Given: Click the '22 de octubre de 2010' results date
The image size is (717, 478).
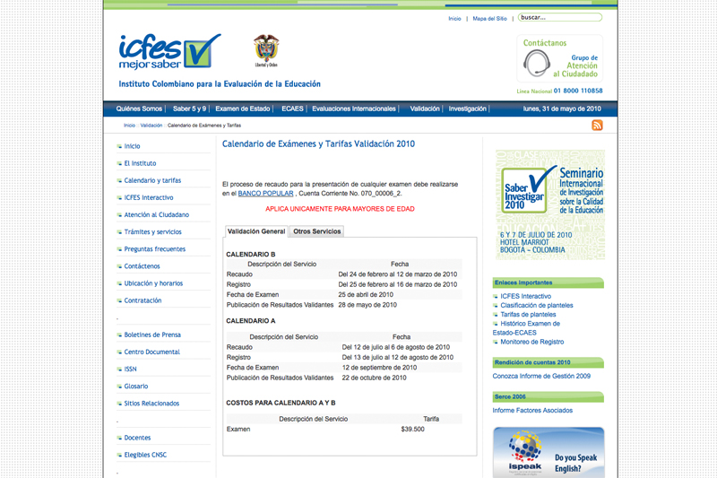Looking at the screenshot, I should coord(374,378).
